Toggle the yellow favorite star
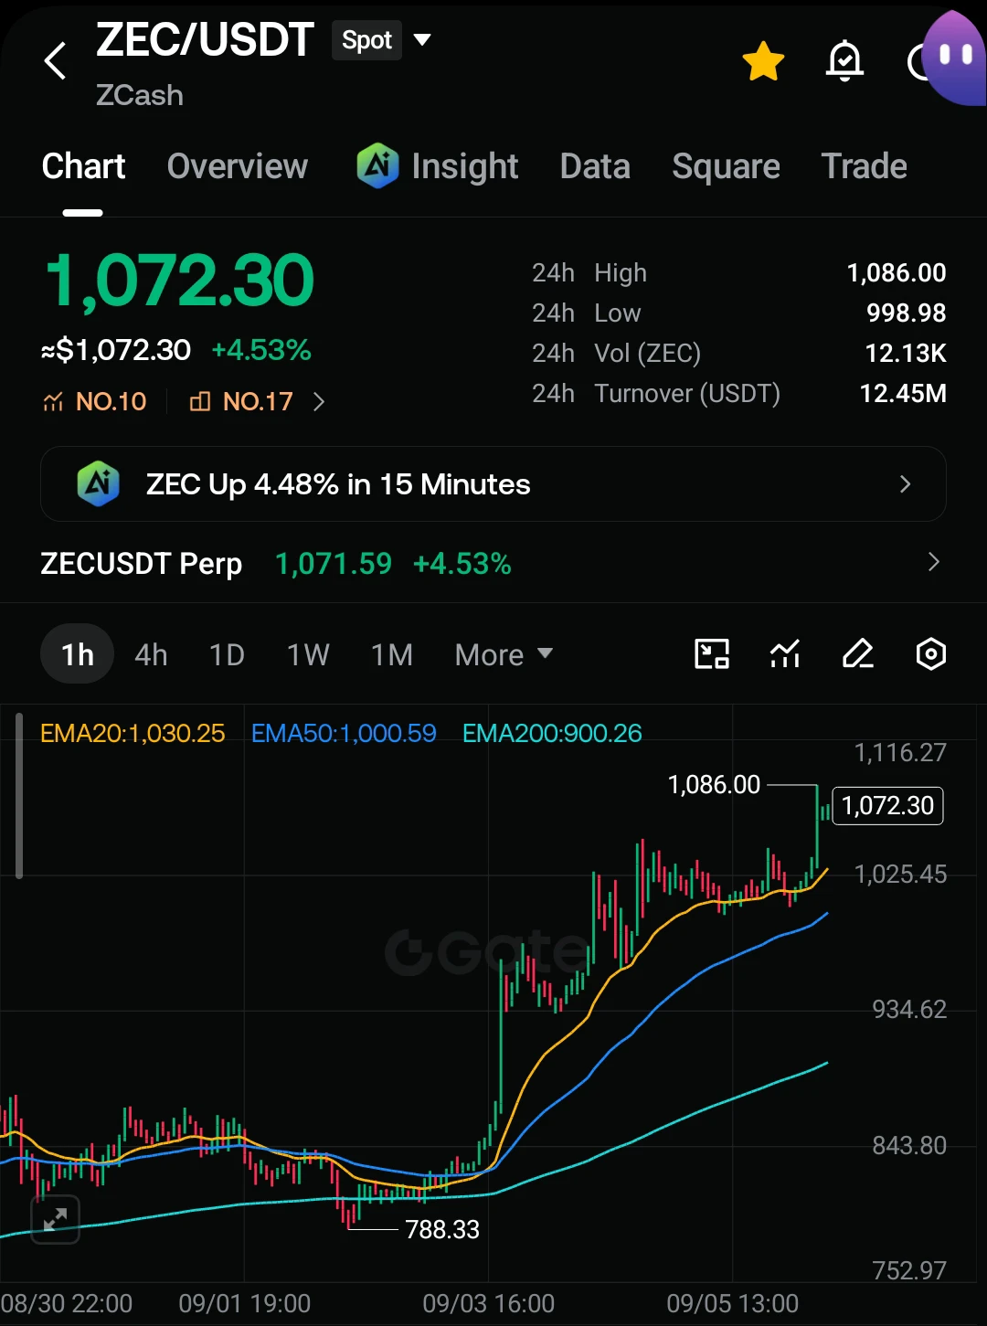987x1326 pixels. click(763, 61)
